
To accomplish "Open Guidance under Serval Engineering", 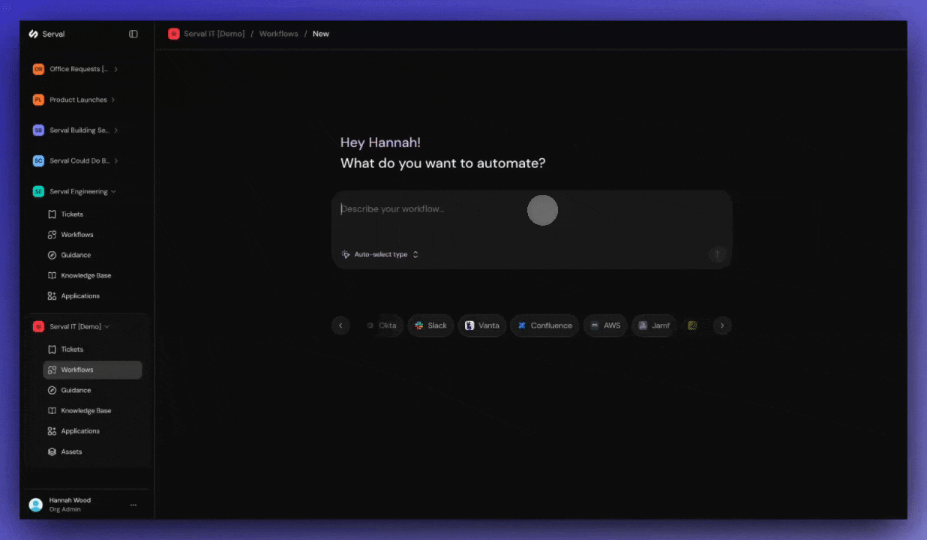I will (x=76, y=255).
